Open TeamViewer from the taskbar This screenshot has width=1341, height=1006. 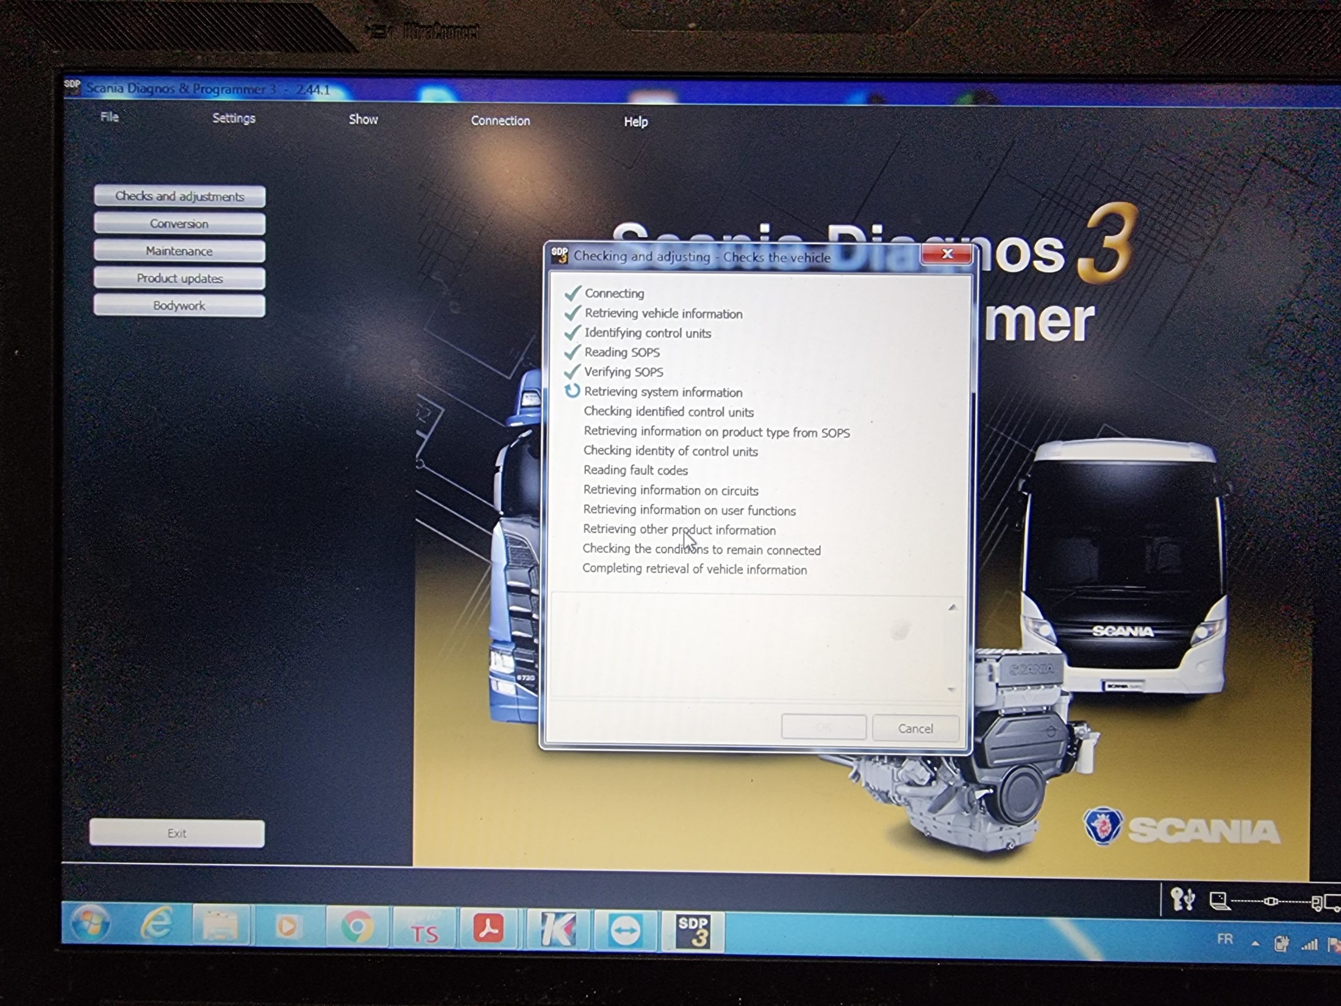[x=625, y=930]
